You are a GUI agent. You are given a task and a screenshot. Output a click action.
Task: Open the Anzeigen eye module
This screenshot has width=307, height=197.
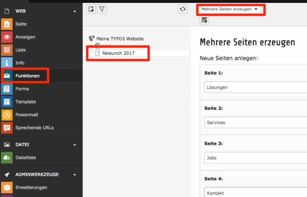(7, 37)
